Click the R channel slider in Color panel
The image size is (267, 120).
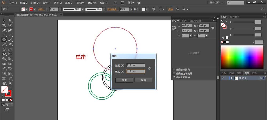(244, 22)
